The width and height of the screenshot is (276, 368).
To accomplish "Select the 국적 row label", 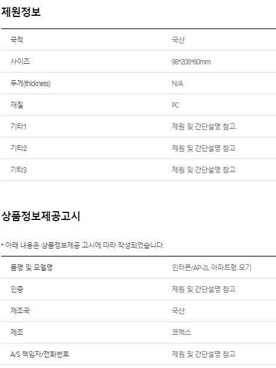I will click(17, 40).
